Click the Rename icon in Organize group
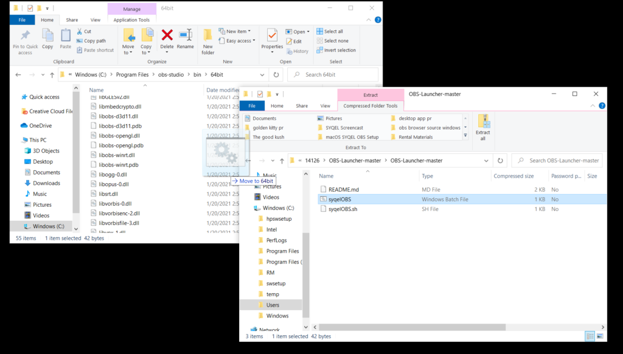This screenshot has width=623, height=354. coord(185,35)
